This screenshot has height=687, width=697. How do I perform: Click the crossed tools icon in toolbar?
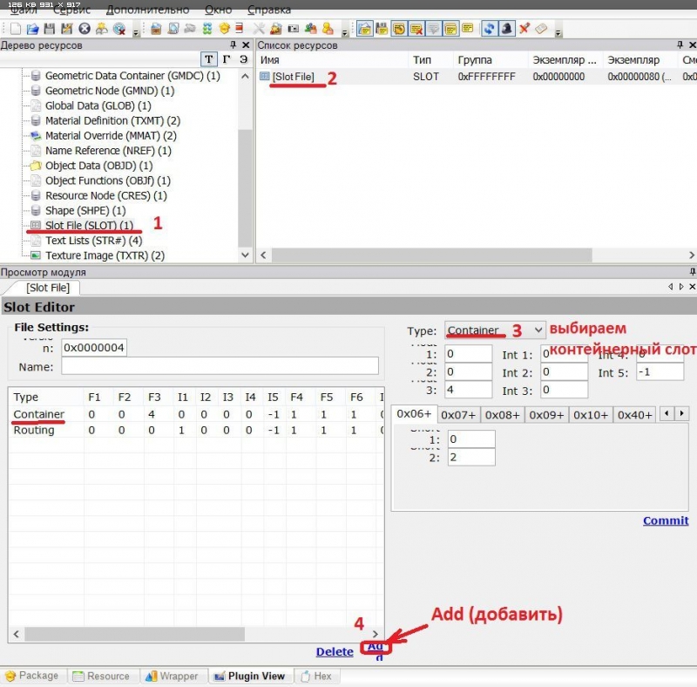(259, 29)
